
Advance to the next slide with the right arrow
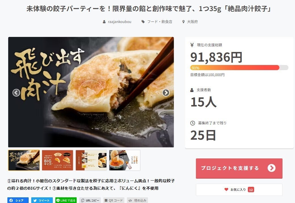(166, 93)
